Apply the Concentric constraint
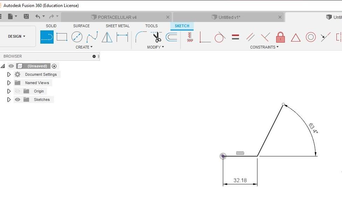The width and height of the screenshot is (342, 221). (310, 37)
